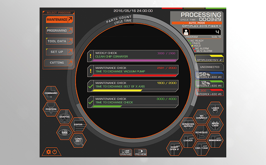The image size is (266, 165).
Task: Open the MT Connect icon
Action: [202, 117]
